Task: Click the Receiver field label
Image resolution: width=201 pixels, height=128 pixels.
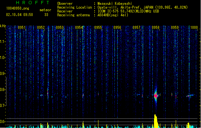Action: click(65, 11)
